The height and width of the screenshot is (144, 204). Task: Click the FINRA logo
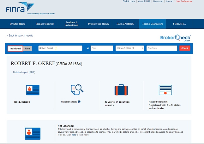pyautogui.click(x=30, y=8)
